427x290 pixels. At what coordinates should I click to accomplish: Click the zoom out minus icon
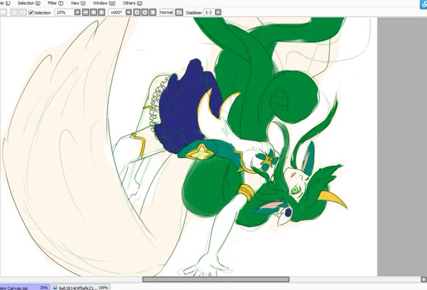click(85, 13)
